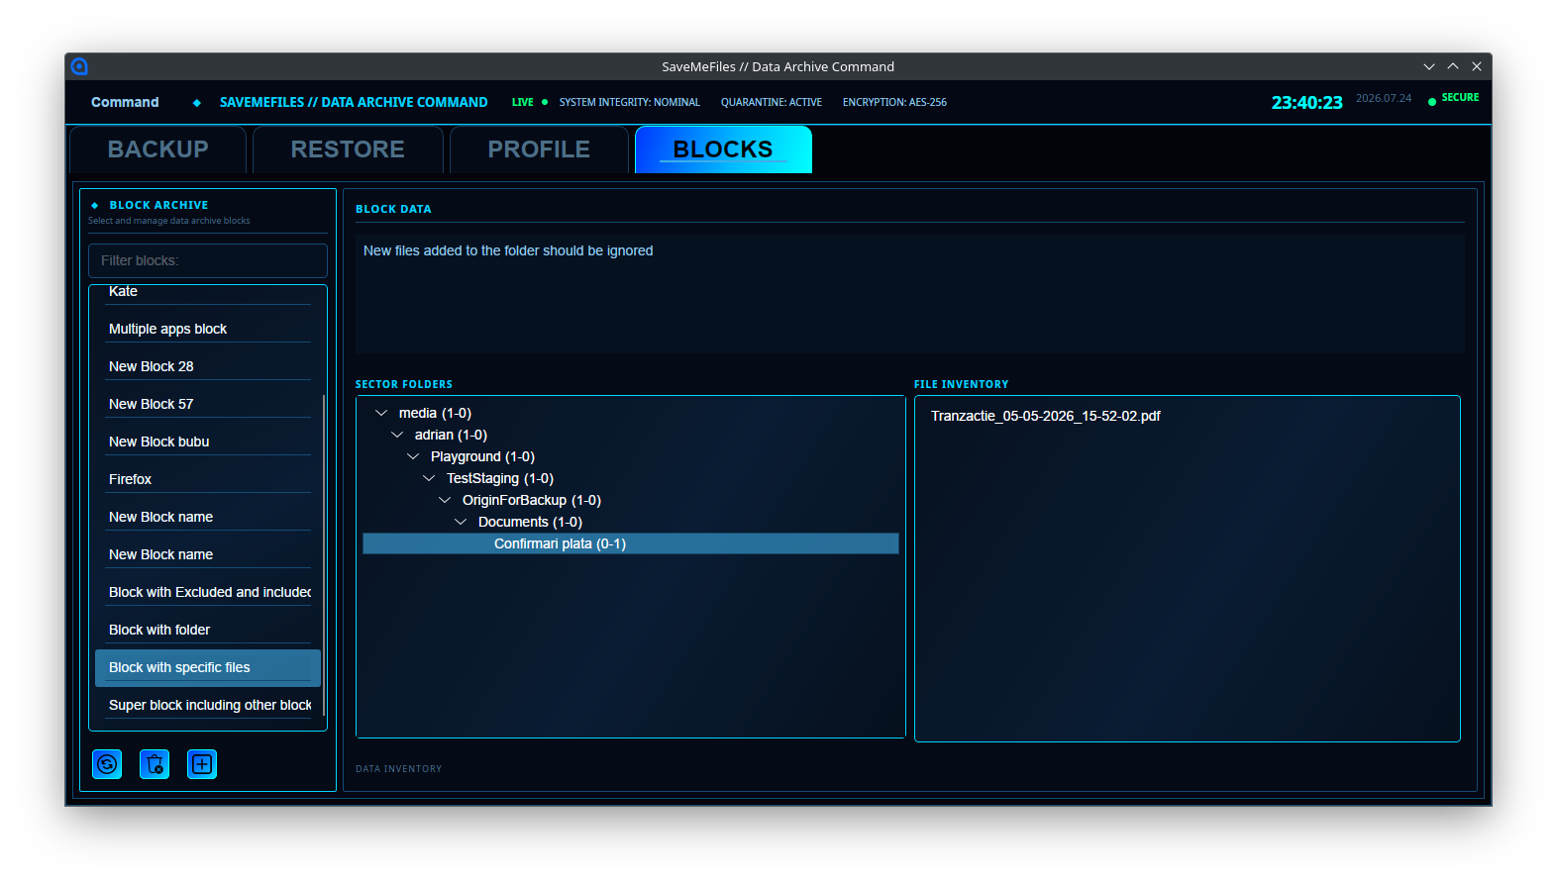The height and width of the screenshot is (884, 1558).
Task: Open Block with Excluded and included entry
Action: click(208, 592)
